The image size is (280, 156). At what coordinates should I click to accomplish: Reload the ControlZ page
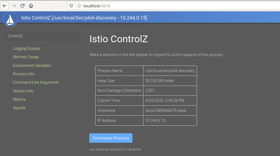[22, 6]
